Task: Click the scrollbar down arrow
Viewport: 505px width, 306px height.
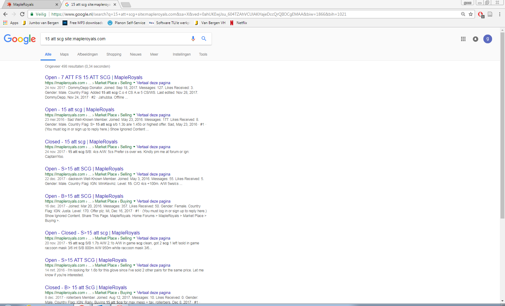Action: (502, 301)
